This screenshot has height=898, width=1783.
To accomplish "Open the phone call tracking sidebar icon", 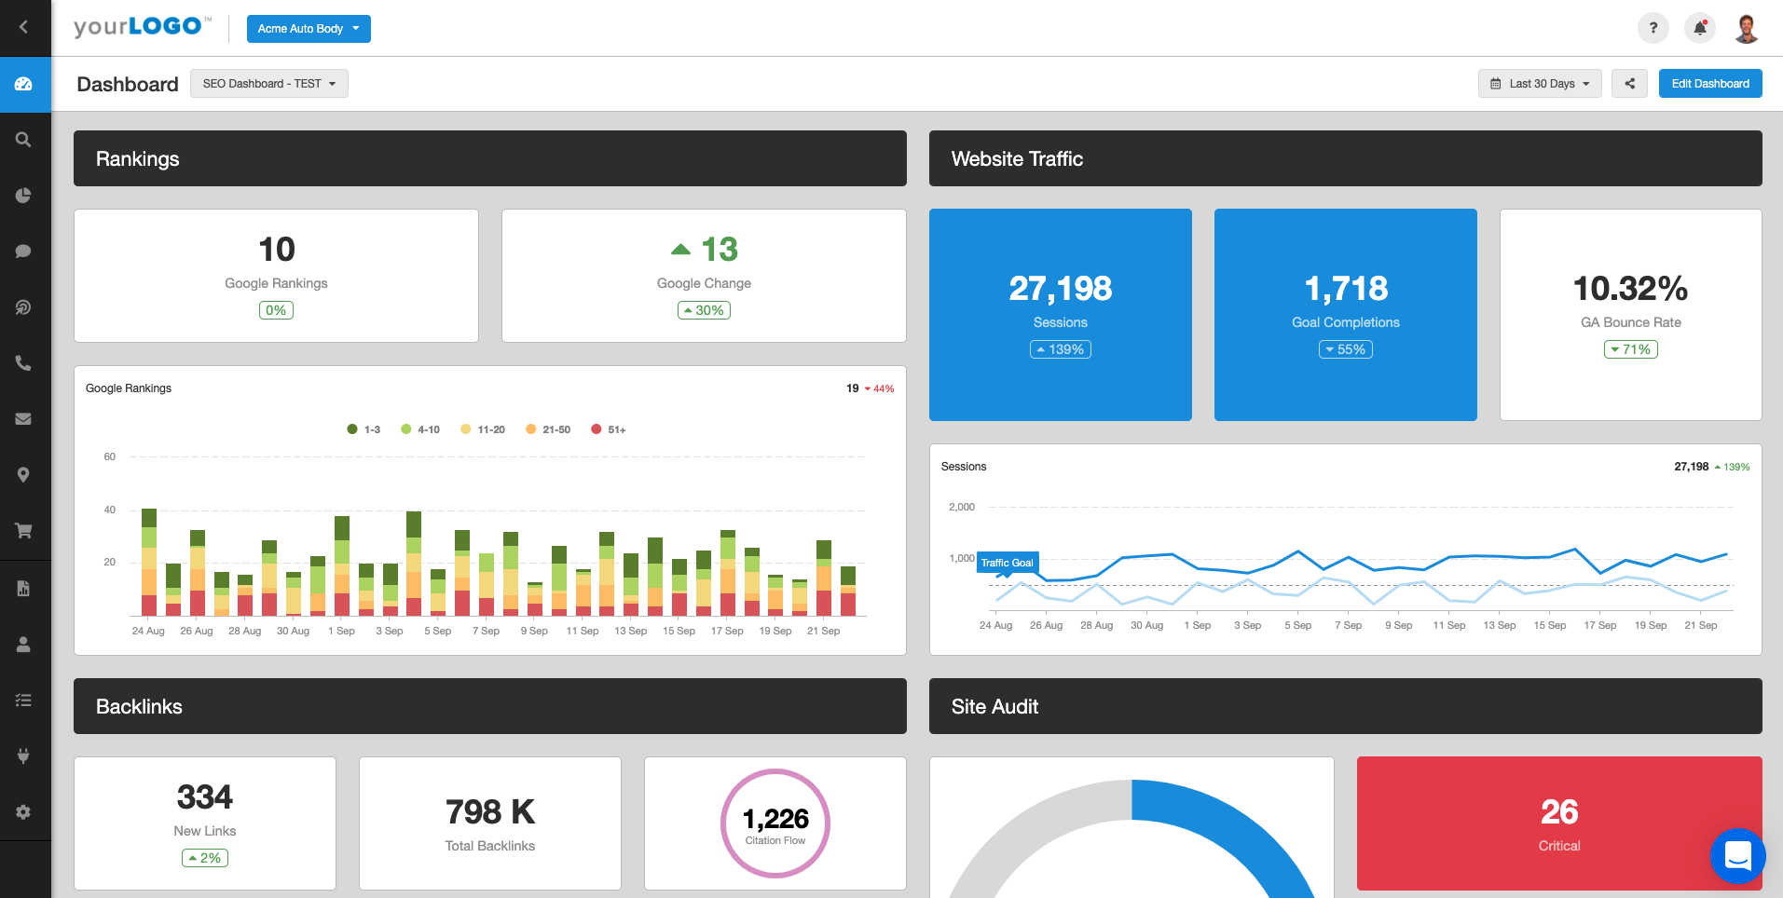I will (x=24, y=363).
